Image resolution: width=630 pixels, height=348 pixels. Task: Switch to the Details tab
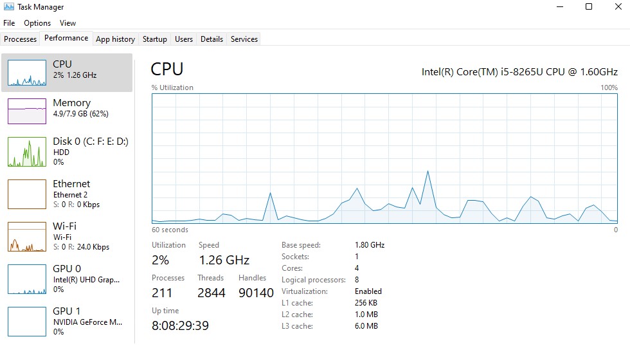coord(212,39)
